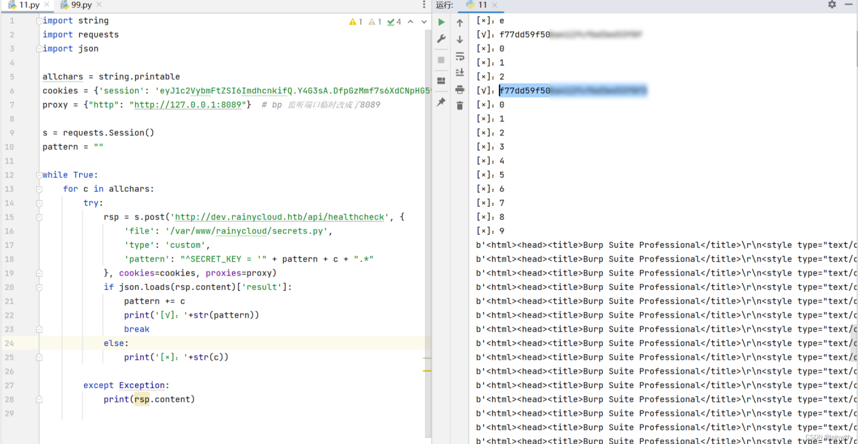Click the first Burp Suite Professional output line

(x=666, y=245)
